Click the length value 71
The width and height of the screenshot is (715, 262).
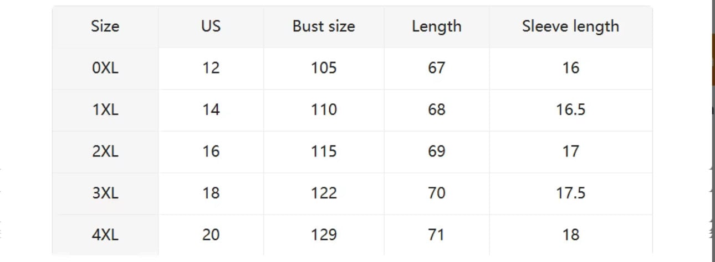point(436,235)
